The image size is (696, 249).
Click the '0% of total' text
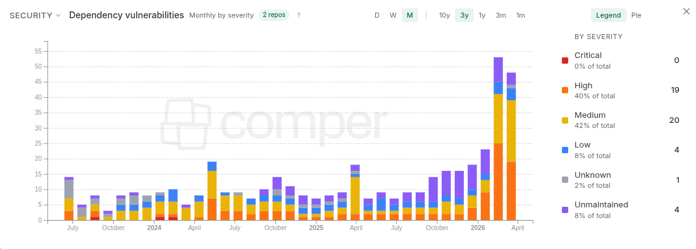tap(593, 66)
